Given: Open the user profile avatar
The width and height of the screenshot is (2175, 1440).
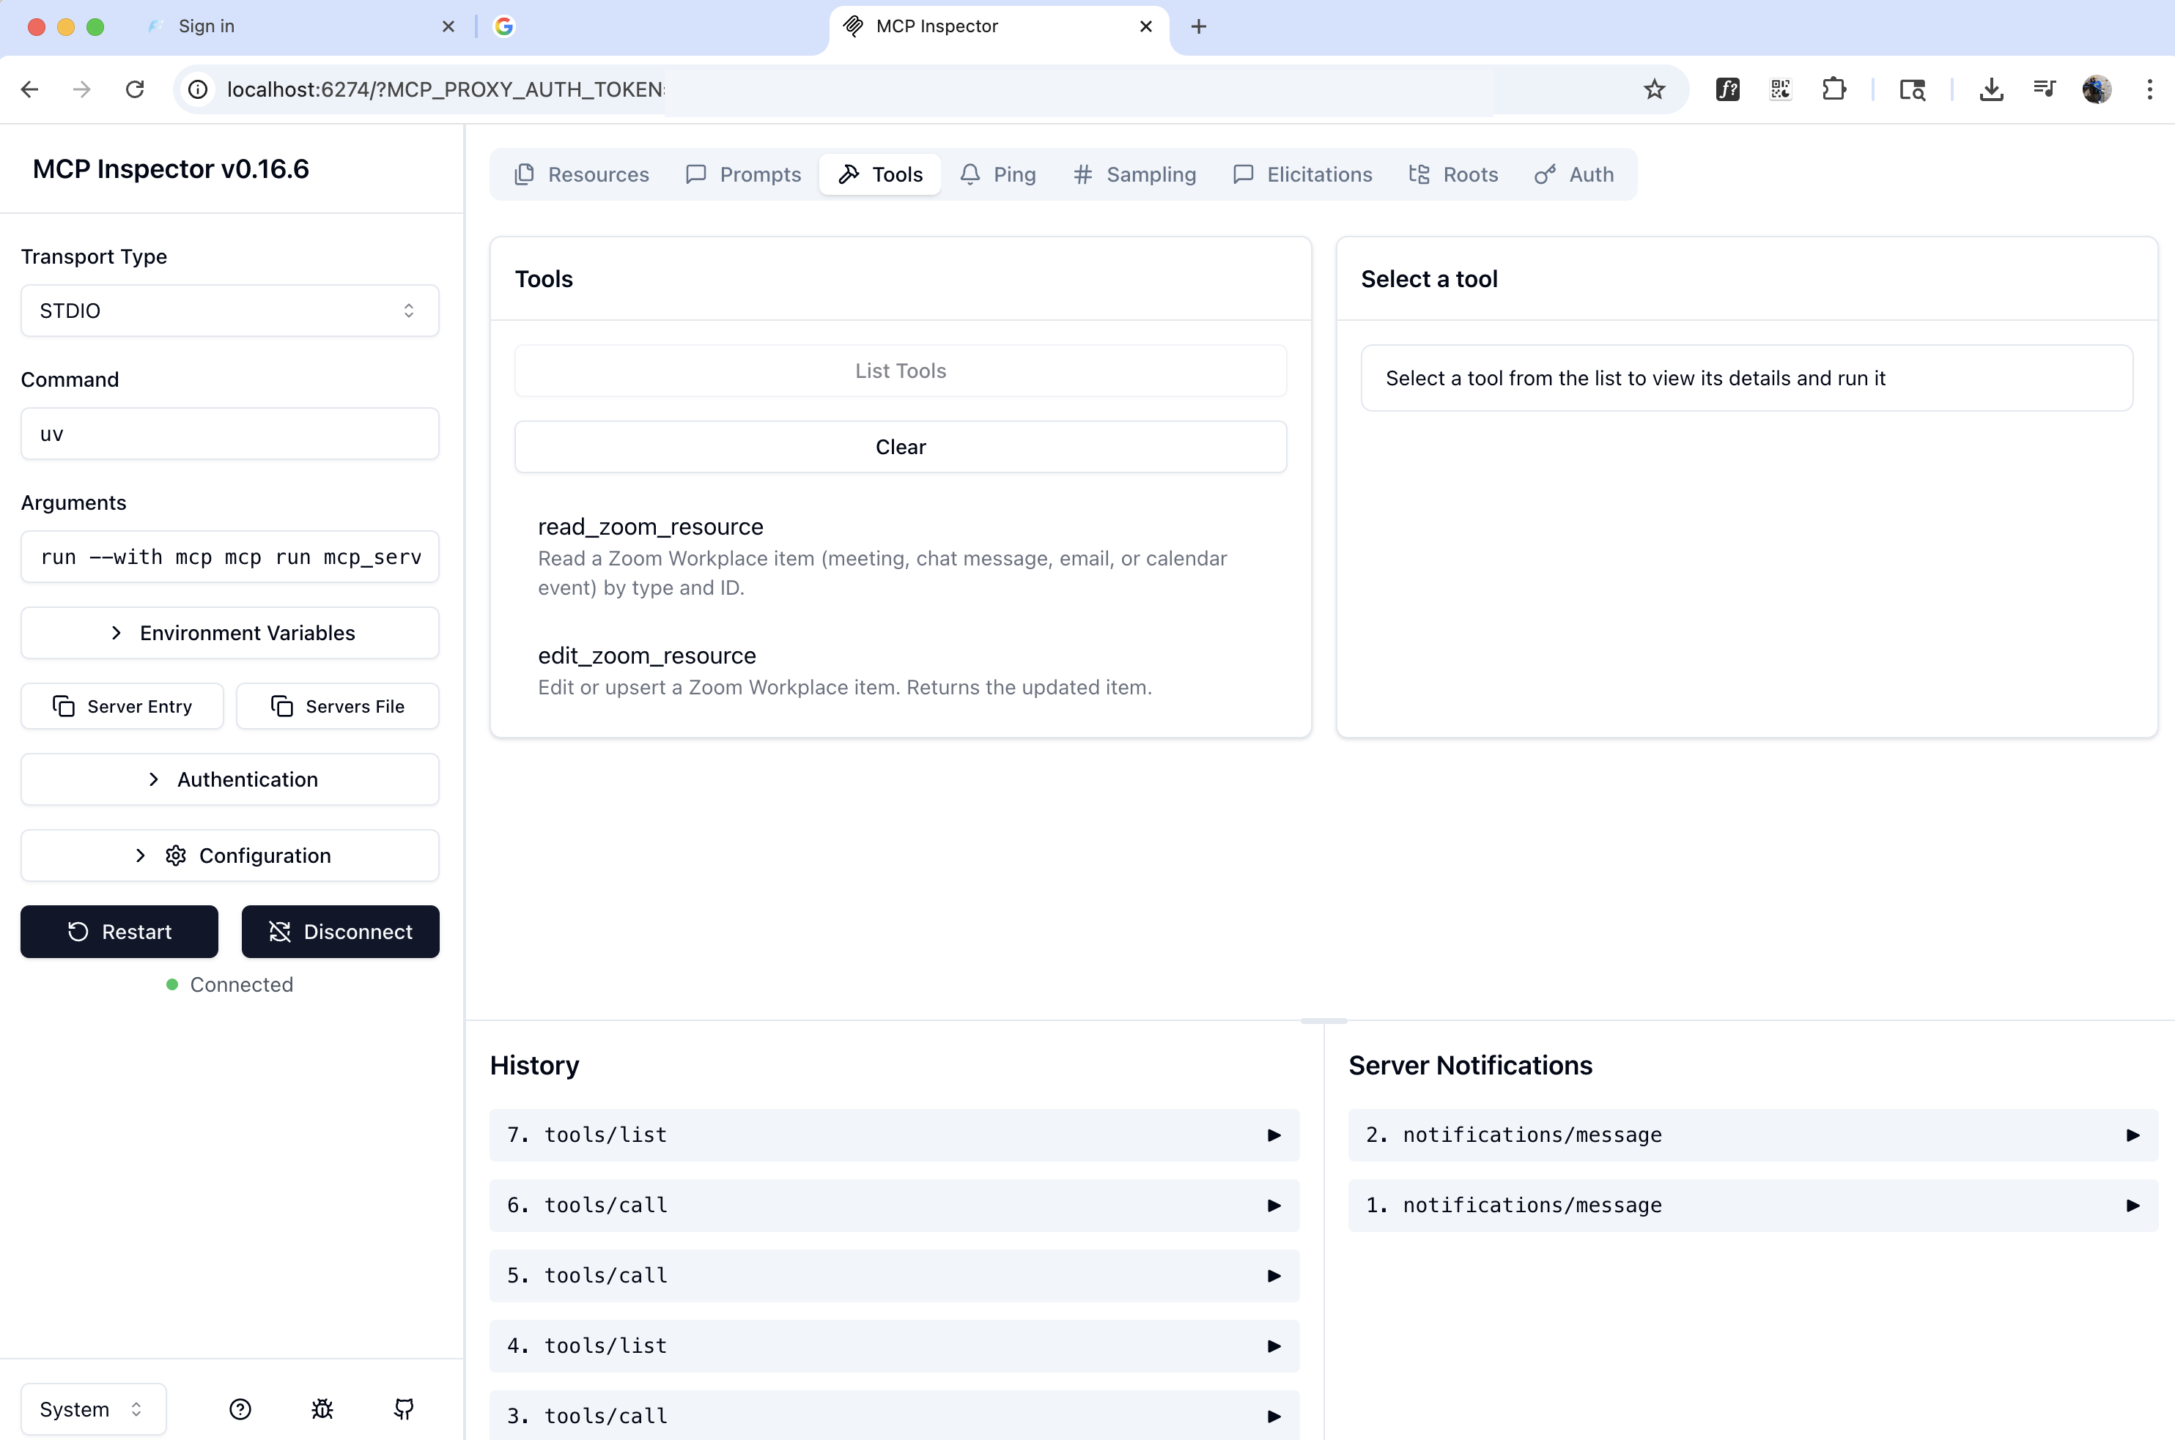Looking at the screenshot, I should 2097,89.
